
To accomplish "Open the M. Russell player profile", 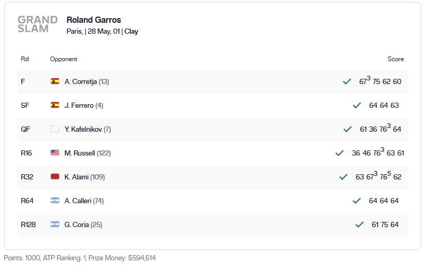I will (79, 153).
